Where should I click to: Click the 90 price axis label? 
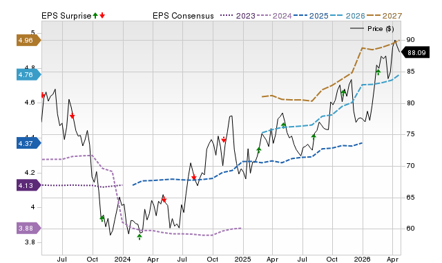click(x=410, y=40)
